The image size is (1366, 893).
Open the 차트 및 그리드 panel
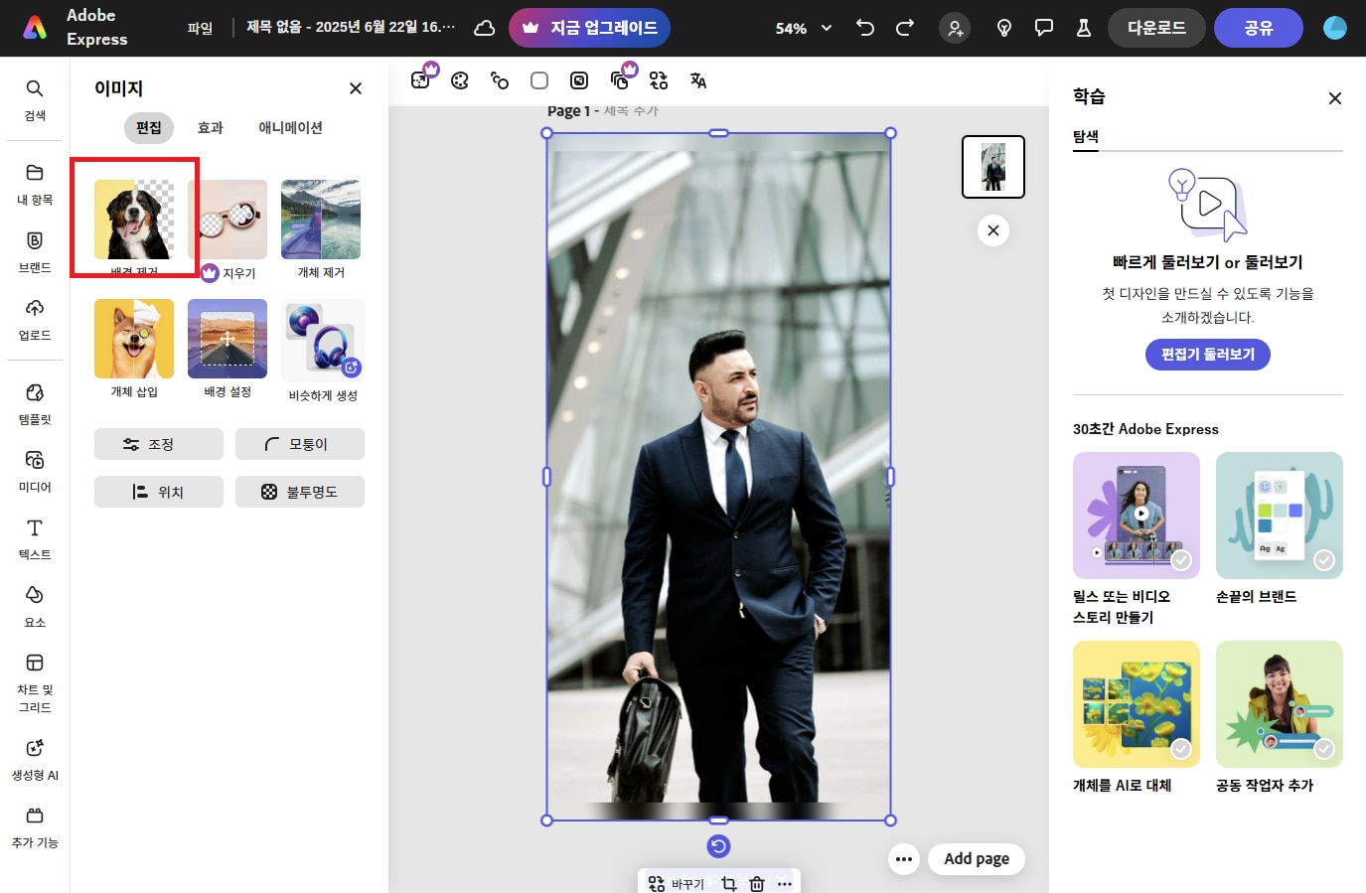pos(35,683)
